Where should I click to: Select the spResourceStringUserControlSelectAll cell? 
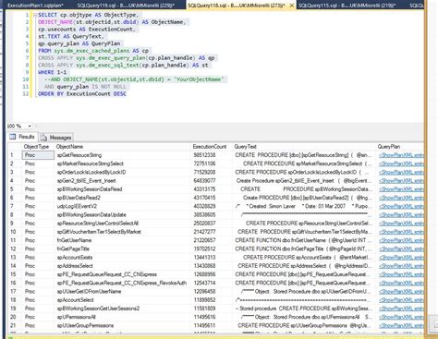point(123,224)
